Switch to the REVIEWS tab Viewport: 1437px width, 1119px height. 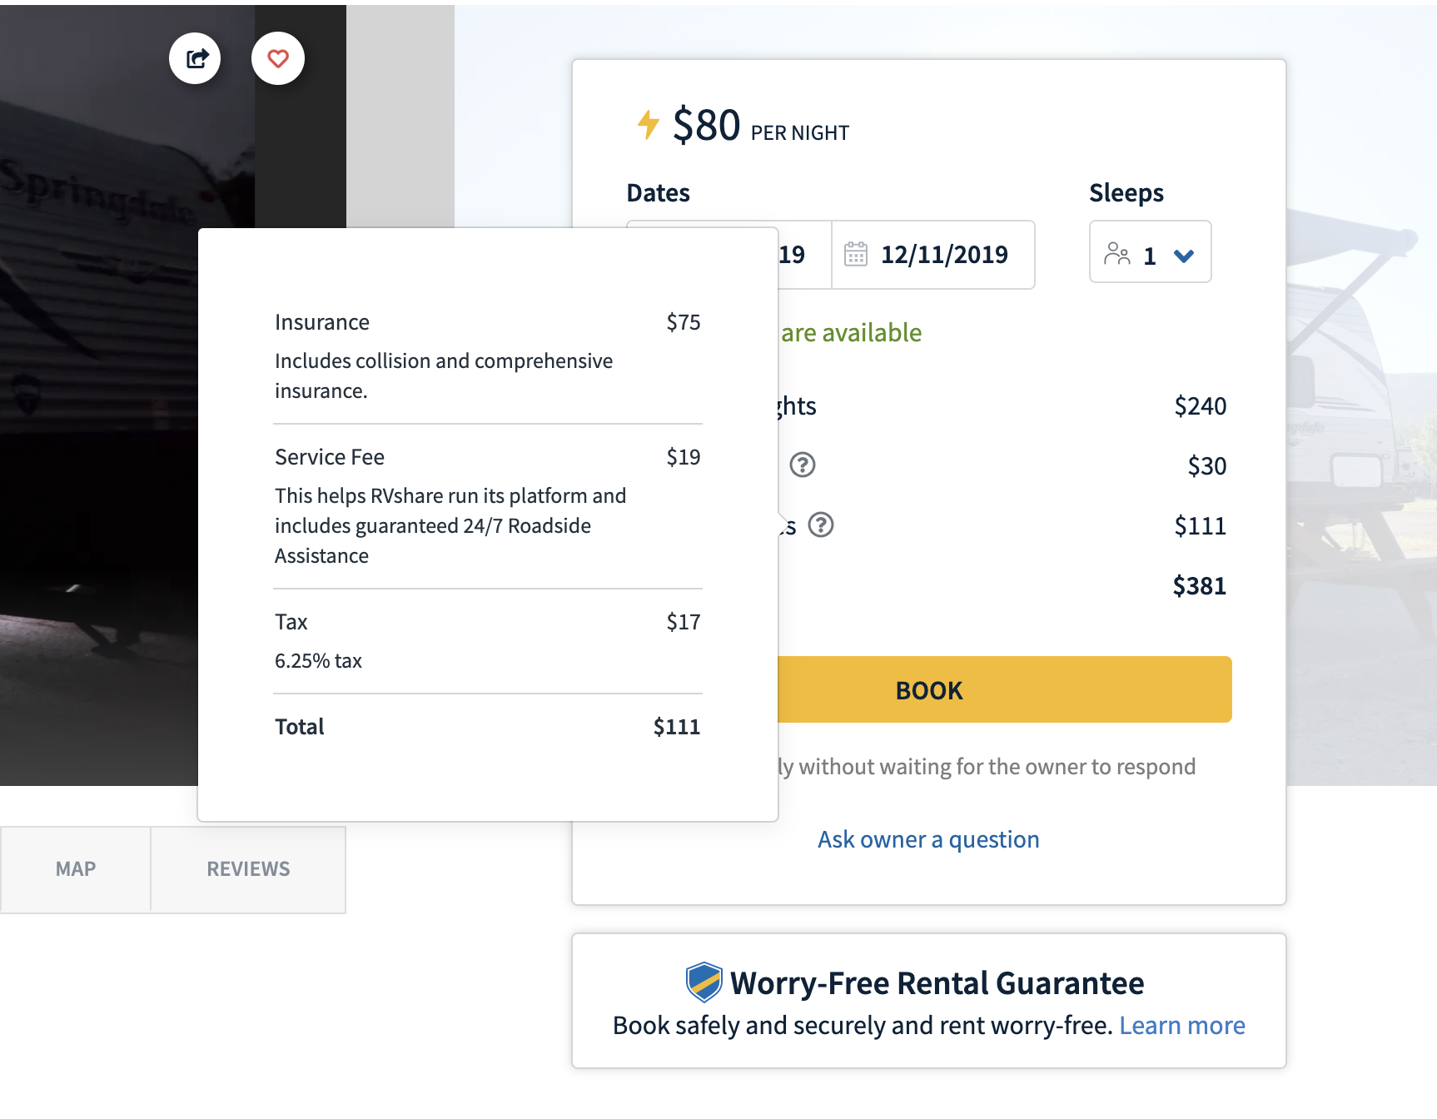[247, 868]
